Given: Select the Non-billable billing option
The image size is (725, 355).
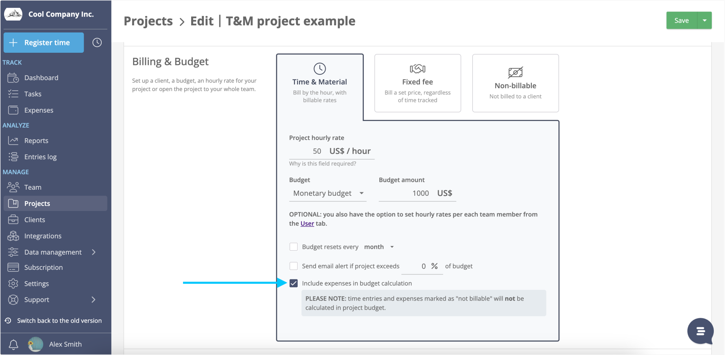Looking at the screenshot, I should [515, 82].
